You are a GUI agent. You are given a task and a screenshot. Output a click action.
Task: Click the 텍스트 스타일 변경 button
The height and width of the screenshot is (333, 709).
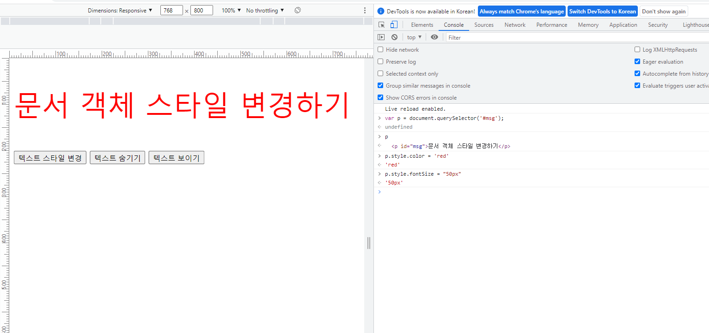[50, 158]
